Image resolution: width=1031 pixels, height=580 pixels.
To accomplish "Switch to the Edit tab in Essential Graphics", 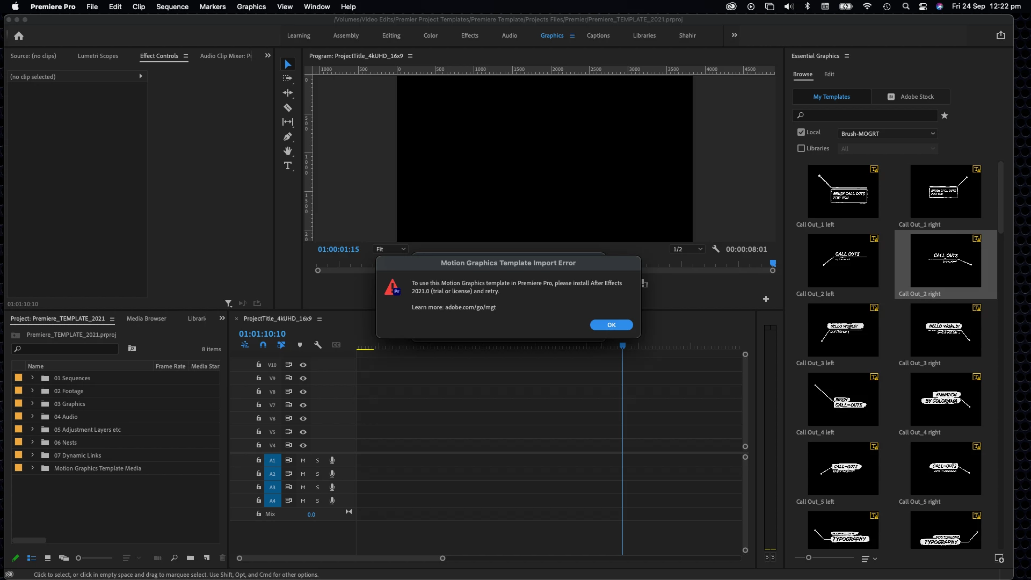I will 829,74.
